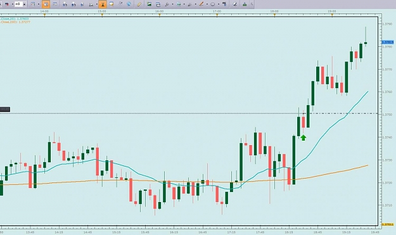Screen dimensions: 396x235
Task: Click the 17:15 label on bottom time axis
Action: [231, 232]
